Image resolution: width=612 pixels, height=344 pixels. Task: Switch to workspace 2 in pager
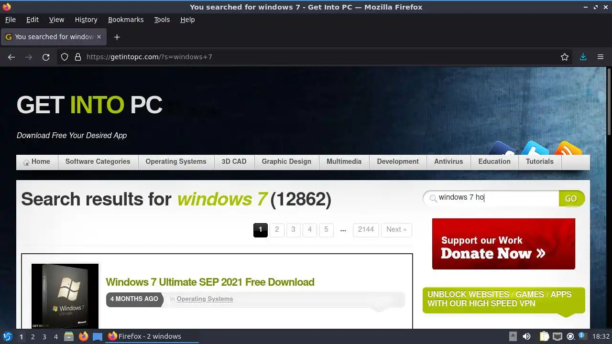pyautogui.click(x=33, y=336)
